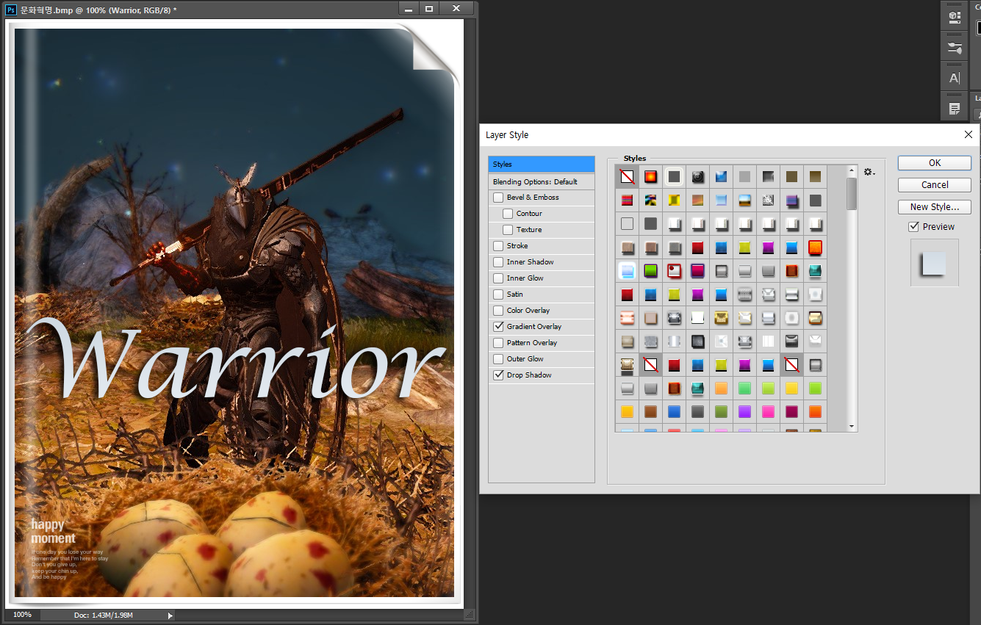Select the flat brown style swatch
This screenshot has width=981, height=625.
[x=650, y=411]
